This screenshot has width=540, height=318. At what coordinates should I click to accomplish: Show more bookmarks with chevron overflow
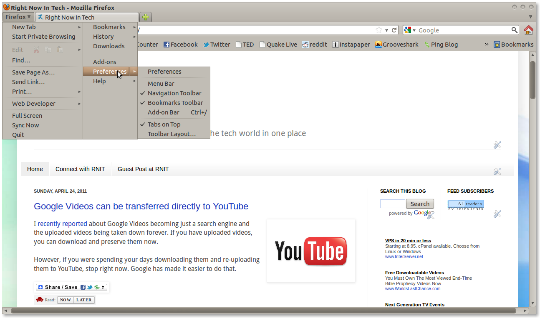pyautogui.click(x=487, y=45)
